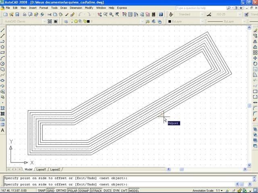The image size is (258, 193).
Task: Open the layer control dropdown
Action: (x=142, y=21)
